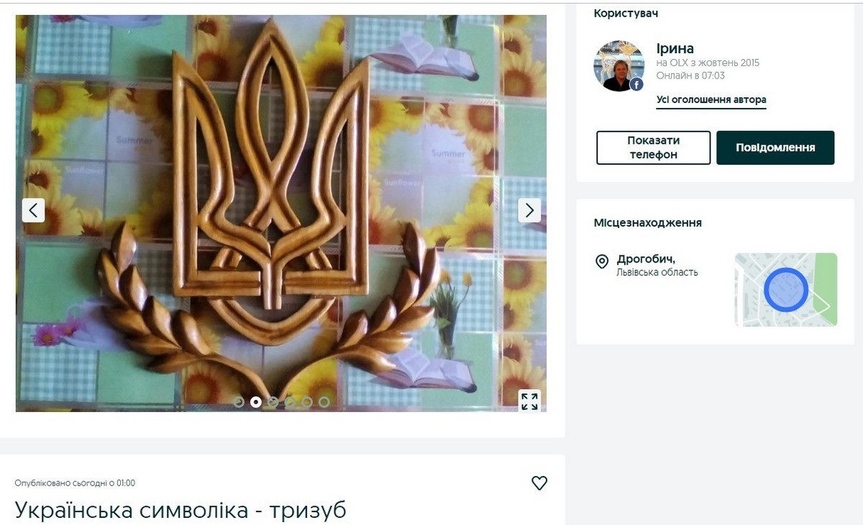The width and height of the screenshot is (863, 525).
Task: Click the carved trident main photo
Action: coord(281,214)
